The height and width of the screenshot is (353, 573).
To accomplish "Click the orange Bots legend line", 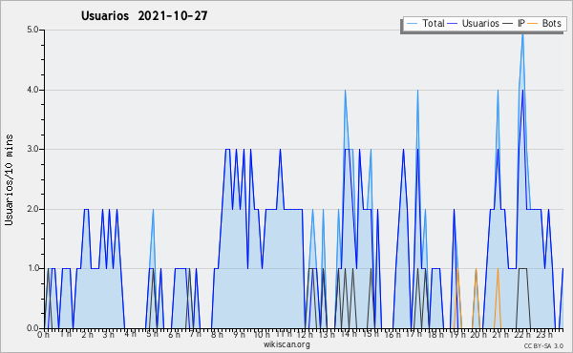I will (x=533, y=24).
